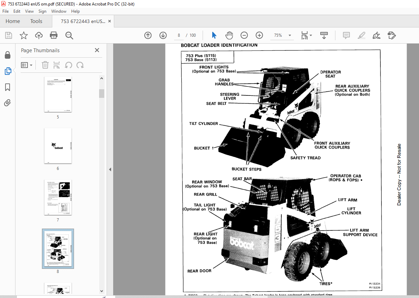Open the Sign menu

[x=42, y=11]
